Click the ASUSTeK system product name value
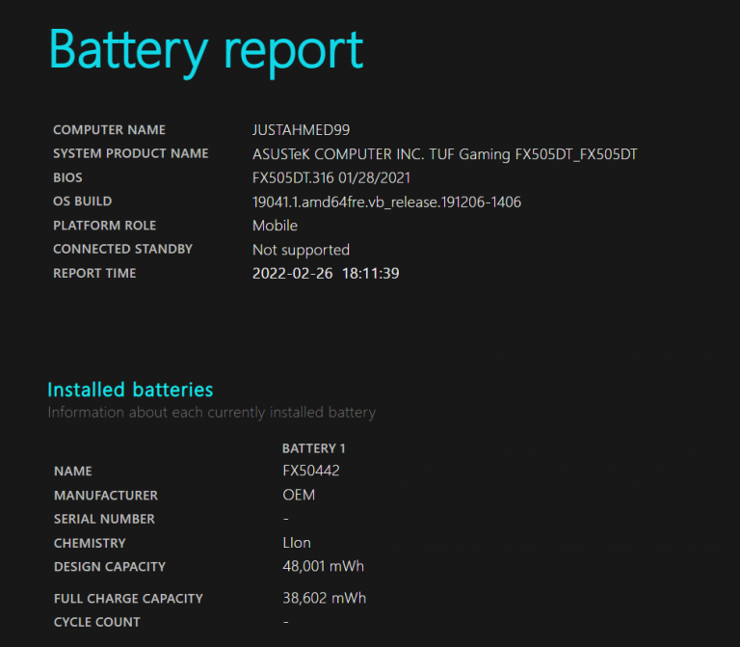 444,154
